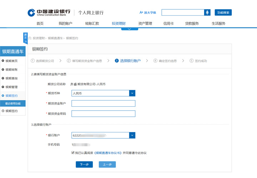Open the 期货币种 currency dropdown
The height and width of the screenshot is (178, 257).
tap(132, 93)
